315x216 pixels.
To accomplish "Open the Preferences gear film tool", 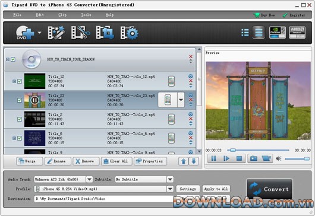I will [x=129, y=33].
